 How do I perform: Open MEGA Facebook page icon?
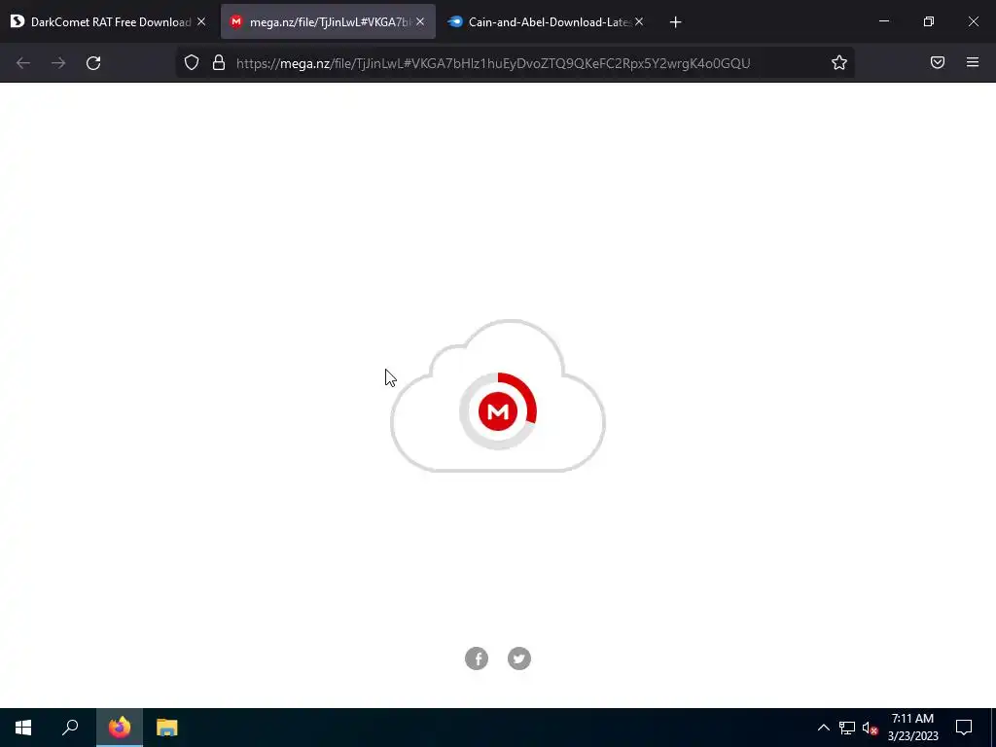477,658
